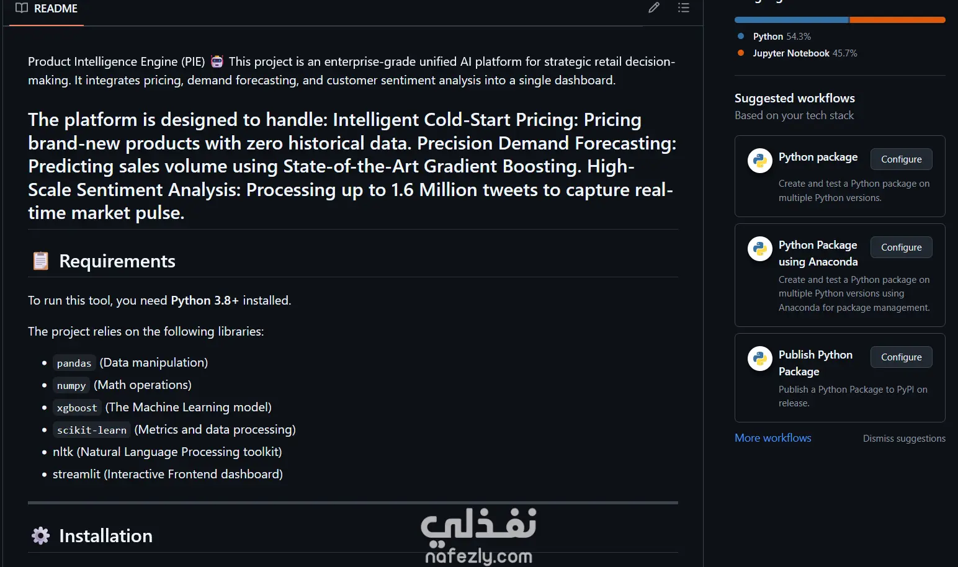Click the Jupyter Notebook 45.7% link
This screenshot has height=567, width=958.
click(804, 53)
